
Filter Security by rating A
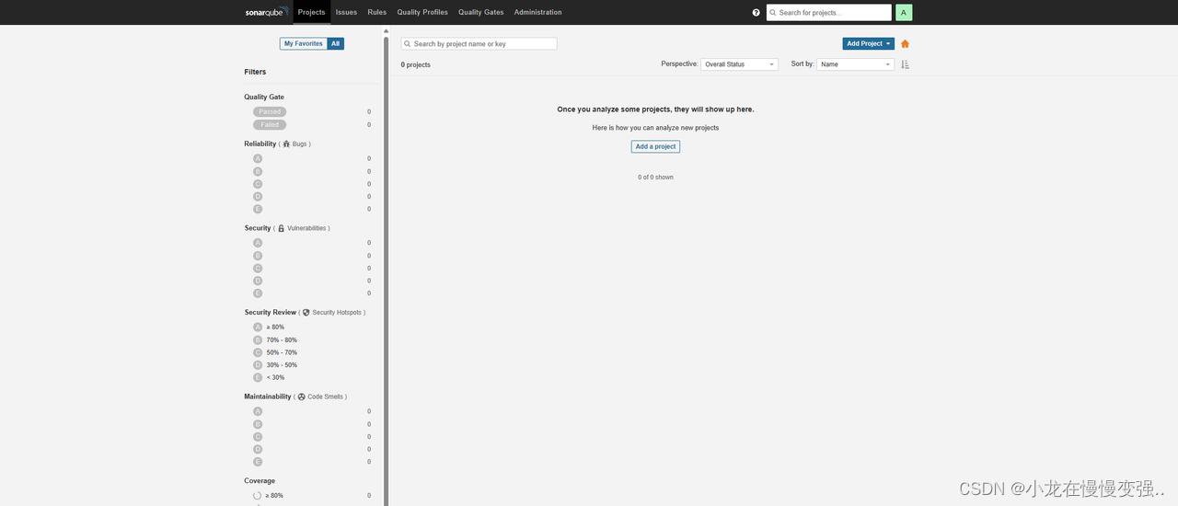258,243
